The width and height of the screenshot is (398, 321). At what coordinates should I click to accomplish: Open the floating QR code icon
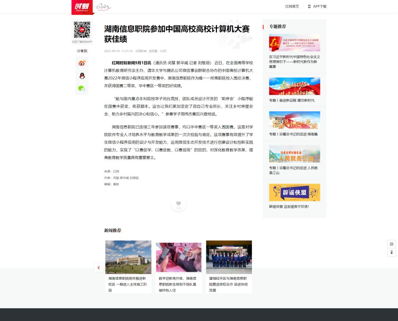pos(391,244)
